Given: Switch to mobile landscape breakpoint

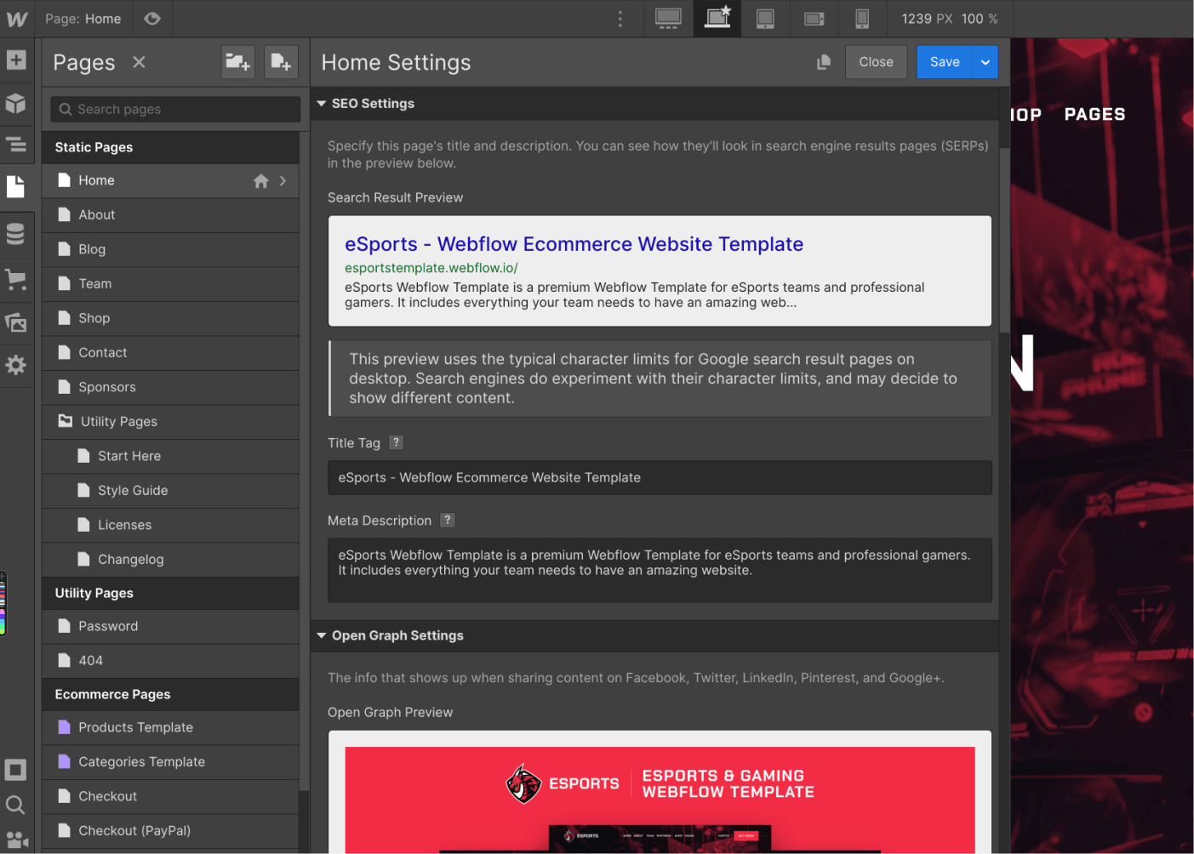Looking at the screenshot, I should (x=814, y=19).
